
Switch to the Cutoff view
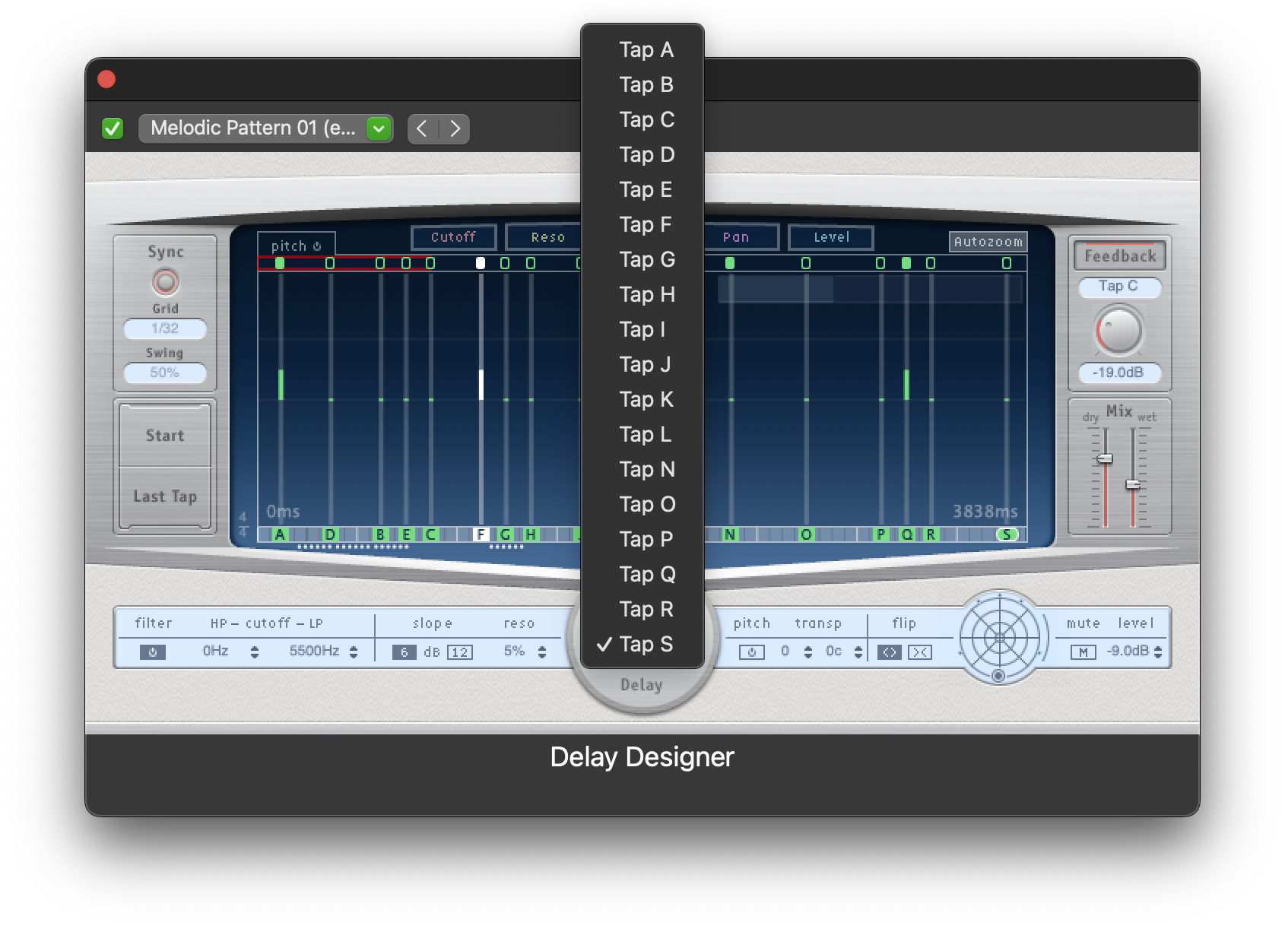453,237
